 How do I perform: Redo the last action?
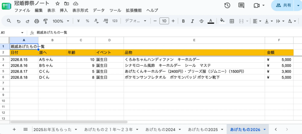tap(27, 21)
